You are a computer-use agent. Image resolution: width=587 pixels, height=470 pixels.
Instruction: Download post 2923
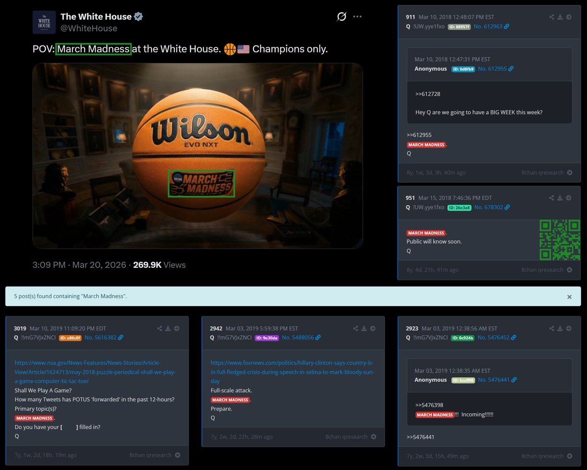click(x=560, y=329)
